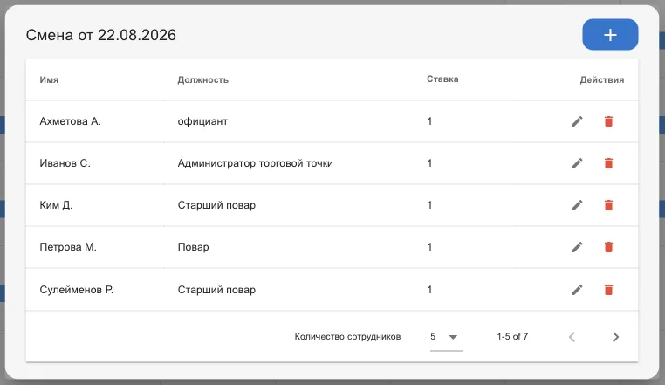Click the официант position cell
The image size is (665, 385).
tap(202, 121)
